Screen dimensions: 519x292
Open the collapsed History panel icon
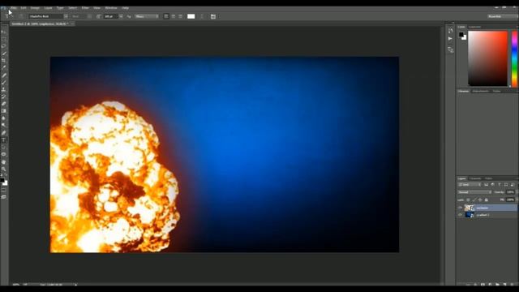pyautogui.click(x=451, y=31)
